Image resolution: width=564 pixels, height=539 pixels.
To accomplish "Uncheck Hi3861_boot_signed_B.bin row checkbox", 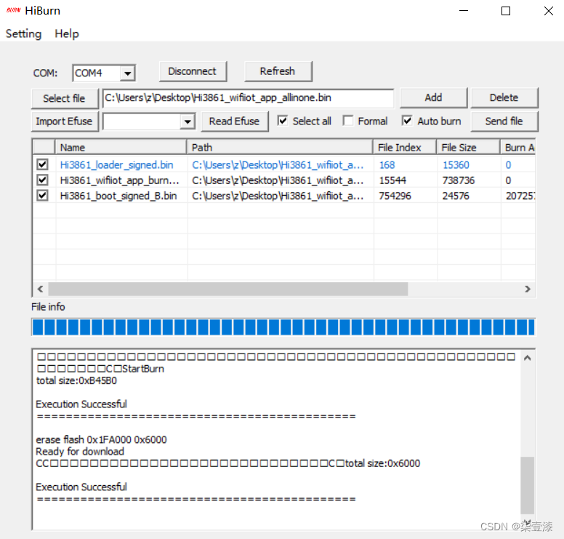I will click(42, 196).
